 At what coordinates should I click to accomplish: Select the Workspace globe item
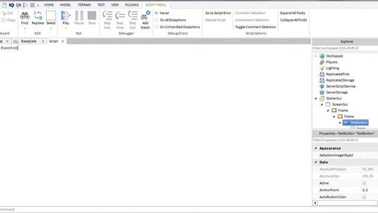(331, 56)
